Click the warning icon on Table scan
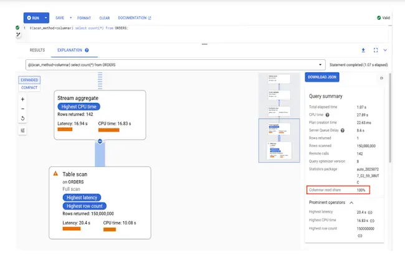Screen dimensions: 405x270 (55, 173)
